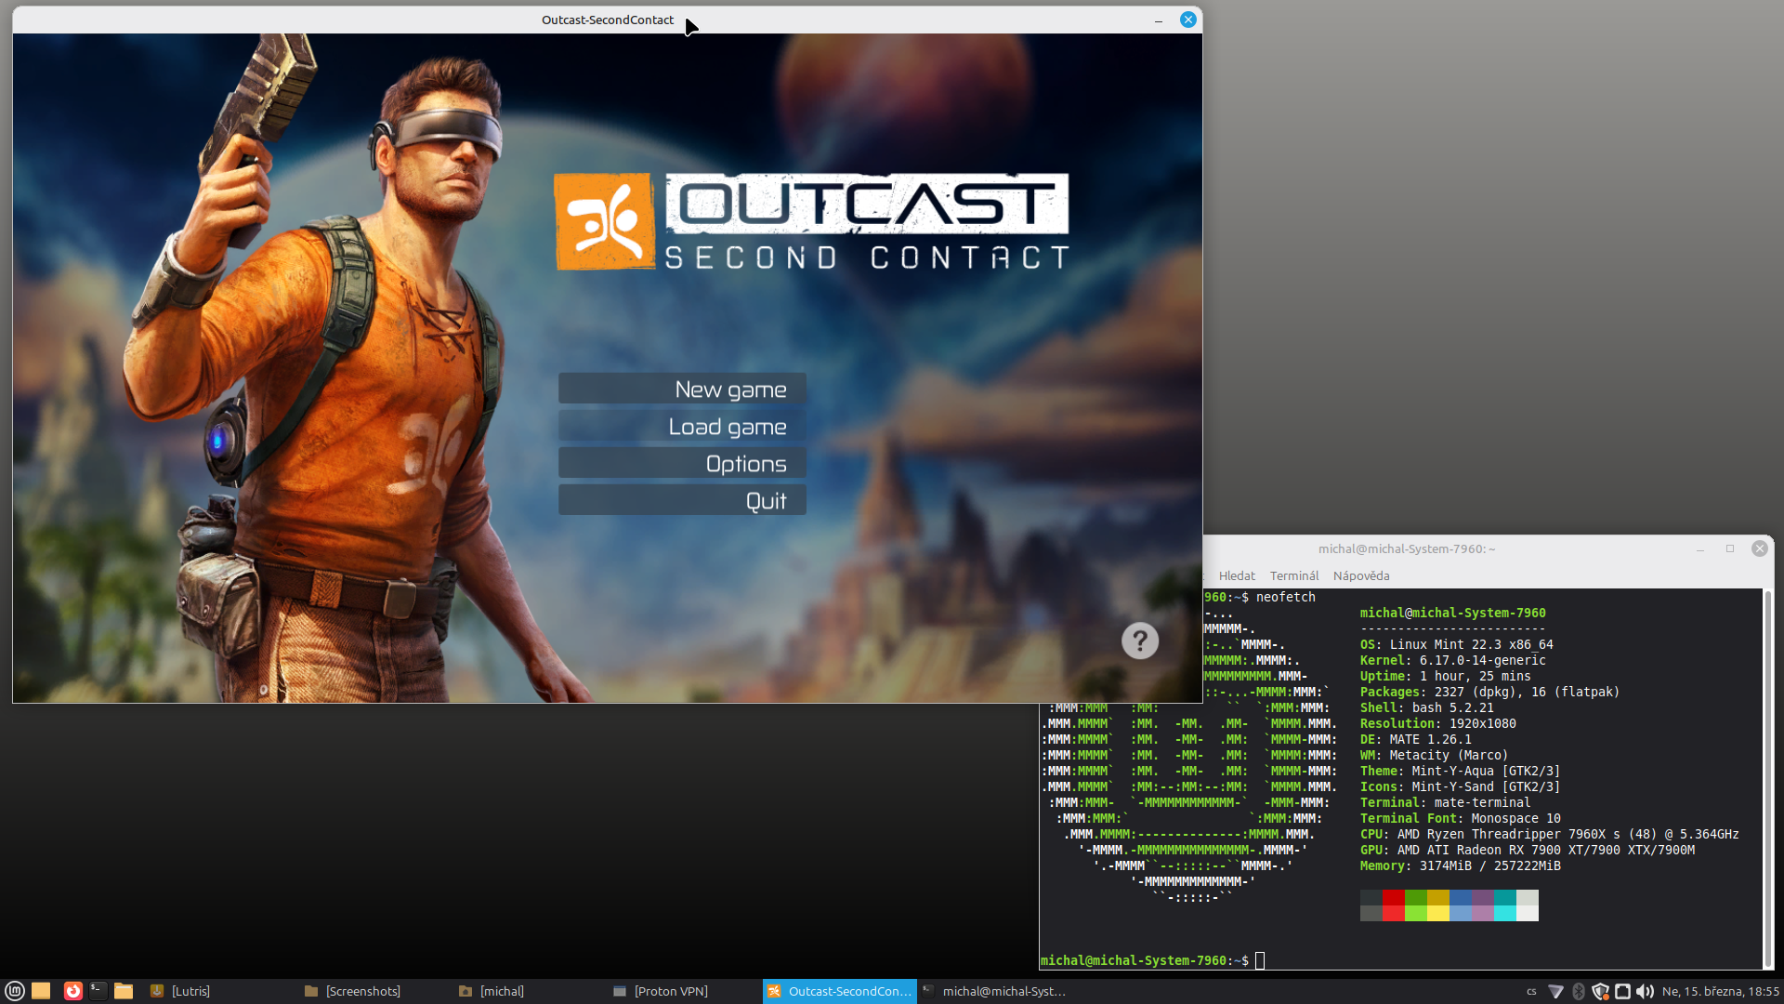Start a New game

coord(682,389)
